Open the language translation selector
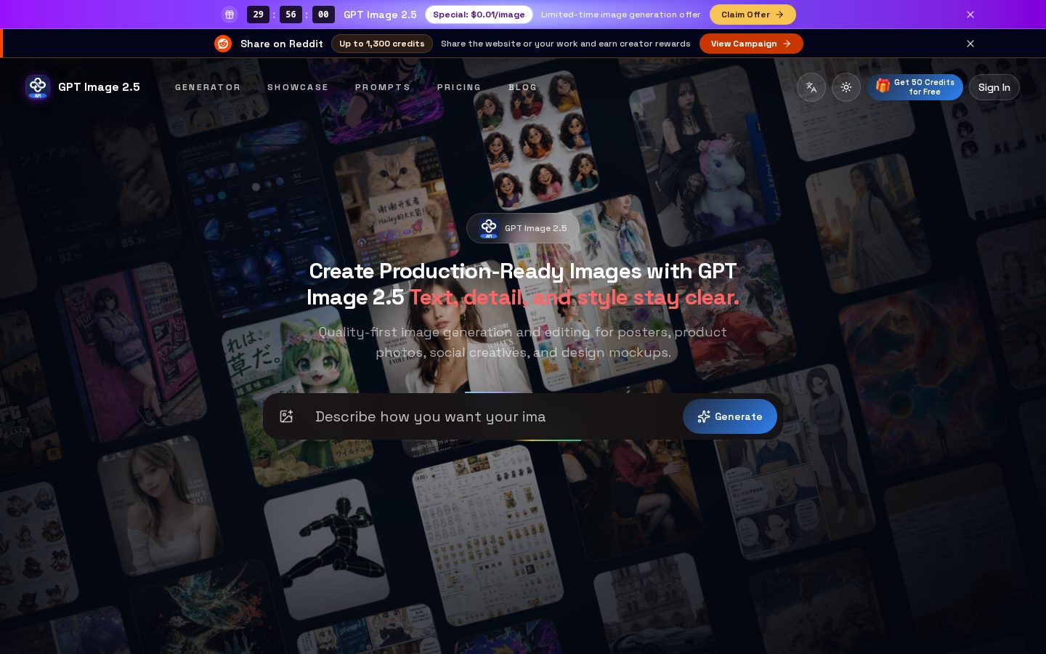This screenshot has width=1046, height=654. click(811, 87)
